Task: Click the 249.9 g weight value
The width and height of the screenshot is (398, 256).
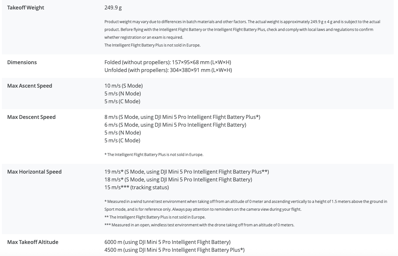Action: (113, 7)
